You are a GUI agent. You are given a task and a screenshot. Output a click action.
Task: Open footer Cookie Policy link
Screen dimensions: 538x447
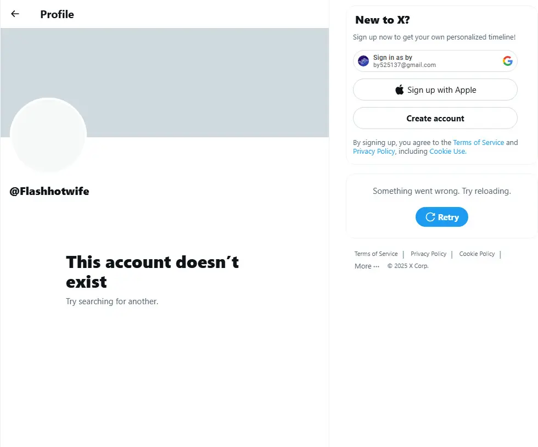[477, 254]
